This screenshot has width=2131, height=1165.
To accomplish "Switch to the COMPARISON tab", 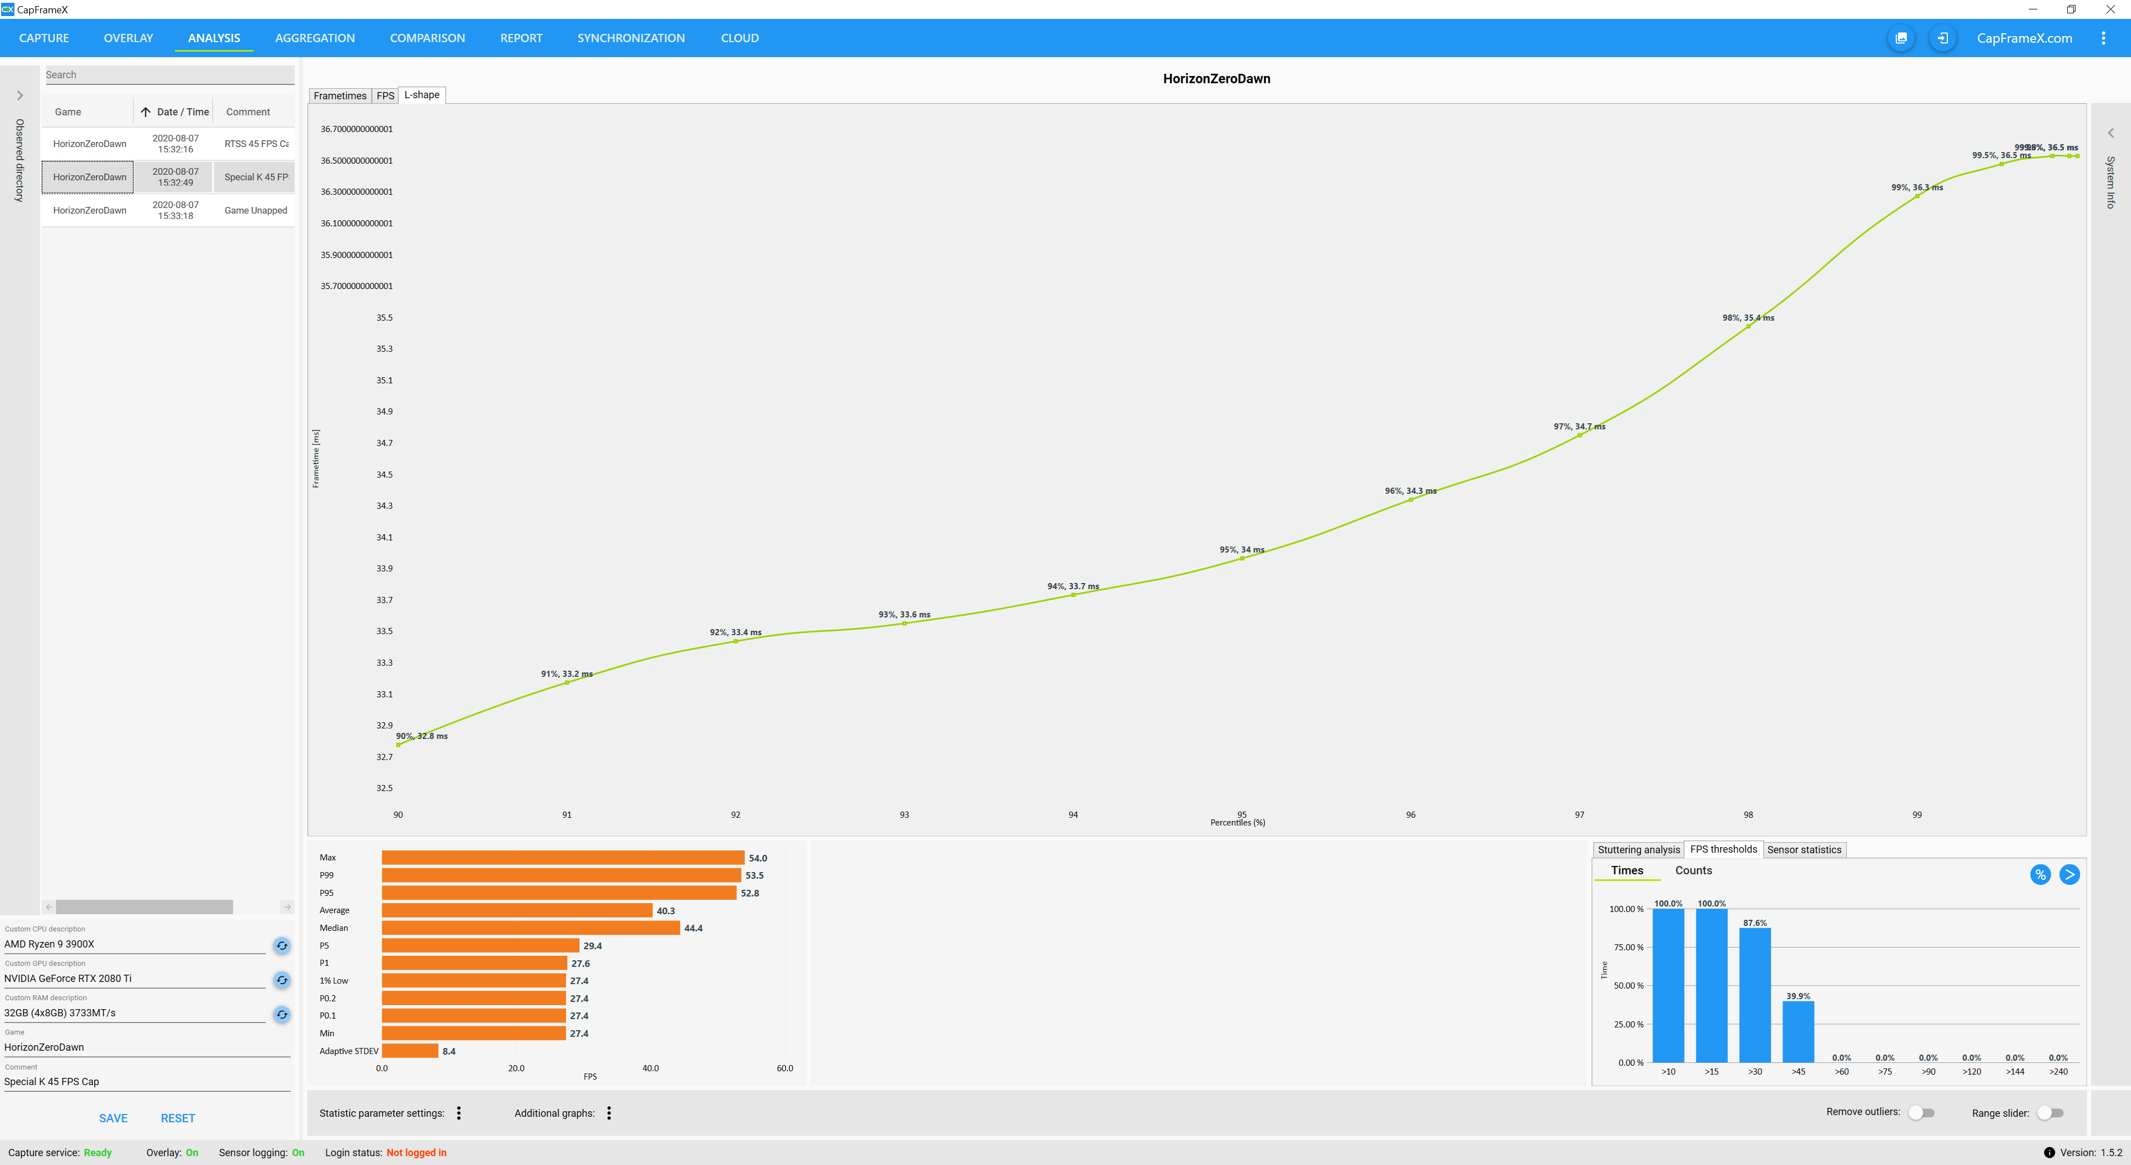I will (x=427, y=38).
